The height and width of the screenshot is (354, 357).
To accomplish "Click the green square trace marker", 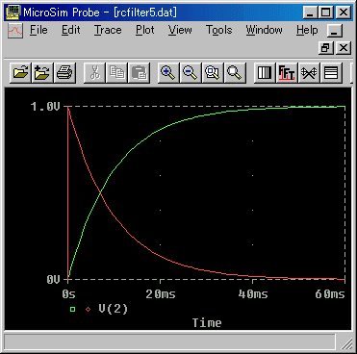I will (73, 310).
